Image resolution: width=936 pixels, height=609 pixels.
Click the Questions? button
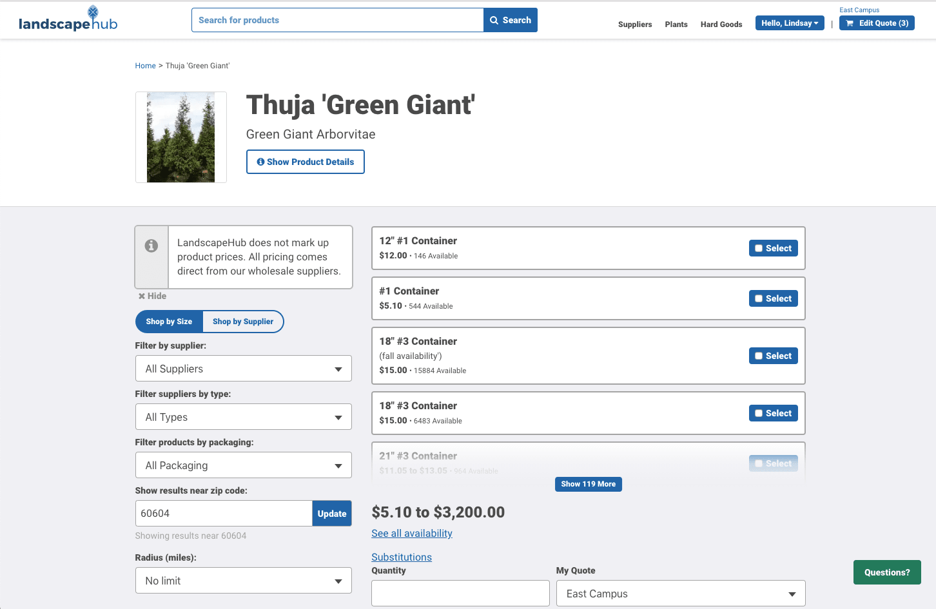click(x=887, y=572)
